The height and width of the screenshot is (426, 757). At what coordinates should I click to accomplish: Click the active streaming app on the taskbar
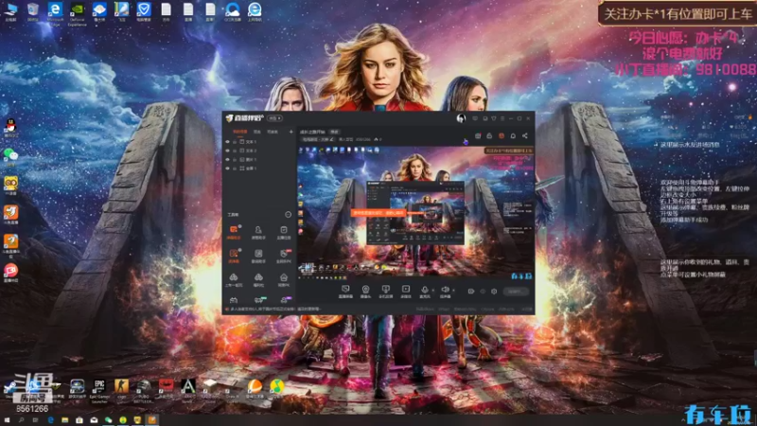(x=152, y=420)
